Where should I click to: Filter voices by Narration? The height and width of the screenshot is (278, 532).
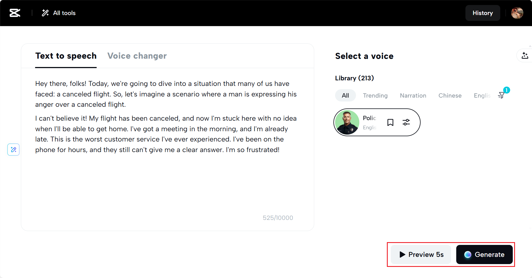413,95
